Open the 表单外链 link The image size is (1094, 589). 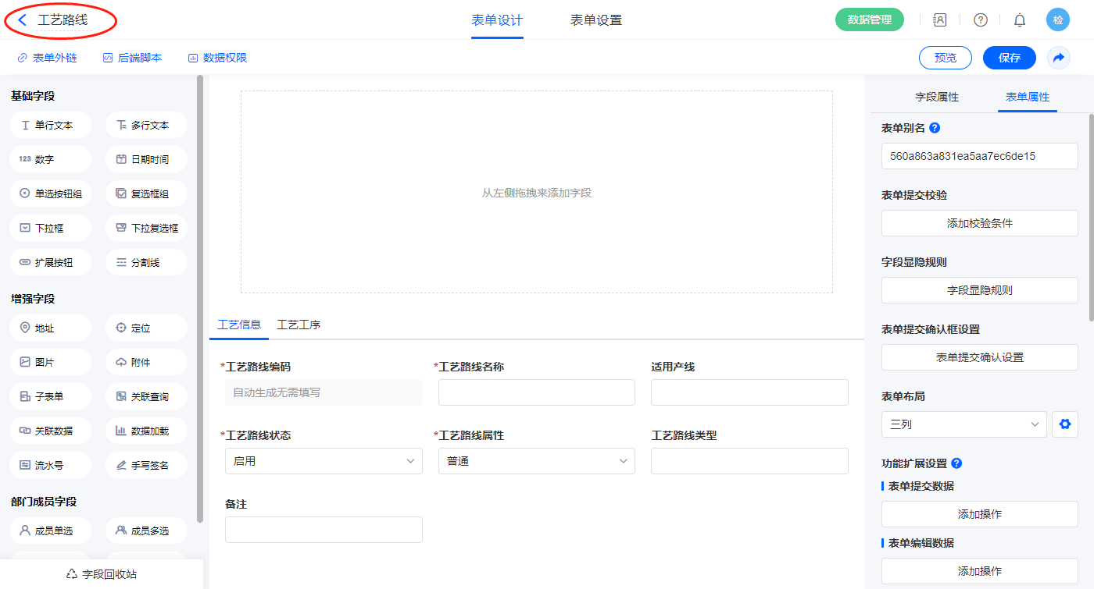tap(48, 58)
